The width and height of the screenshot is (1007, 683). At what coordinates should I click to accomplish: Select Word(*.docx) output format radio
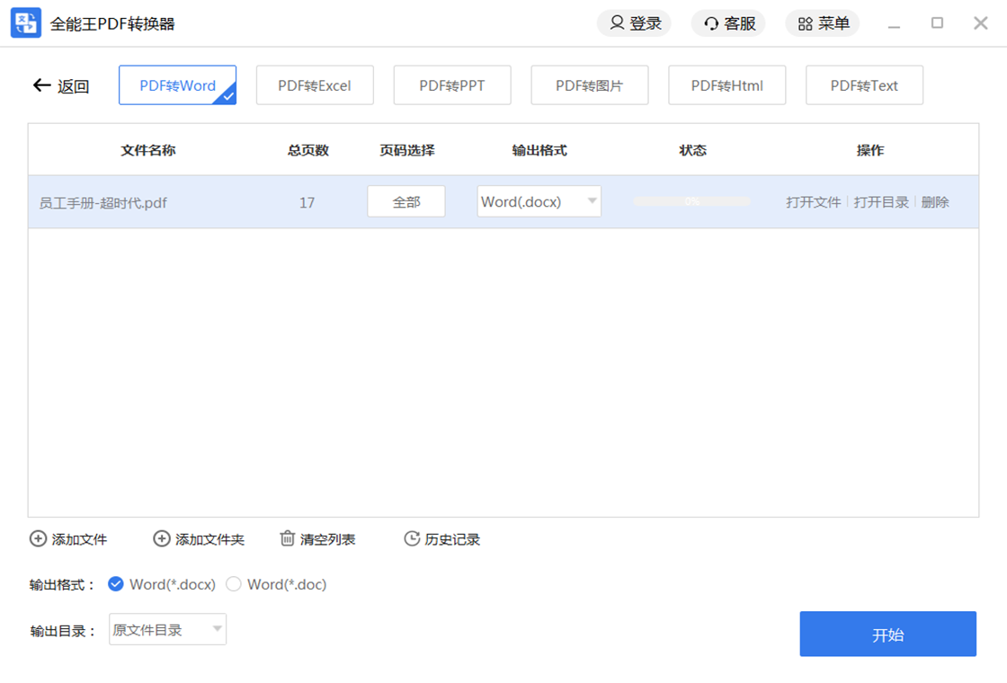[116, 584]
